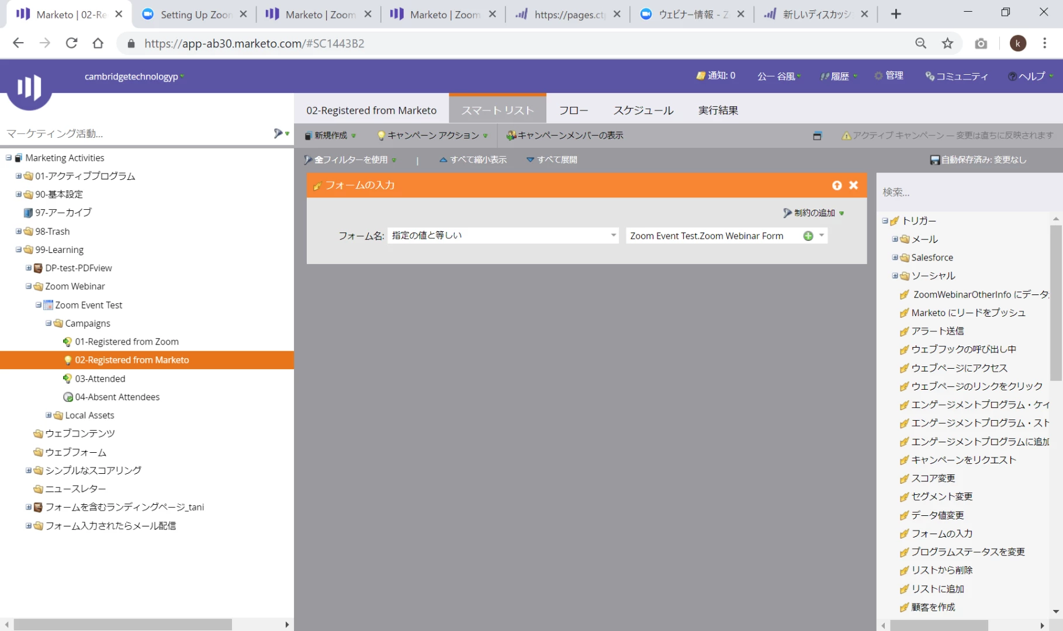The image size is (1063, 631).
Task: Click the マーケティング活動 search field
Action: (x=137, y=134)
